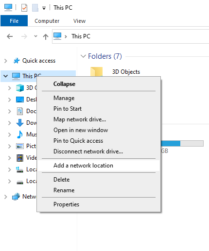Viewport: 209px width, 251px height.
Task: Expand the 3D Objects tree node
Action: tap(10, 88)
